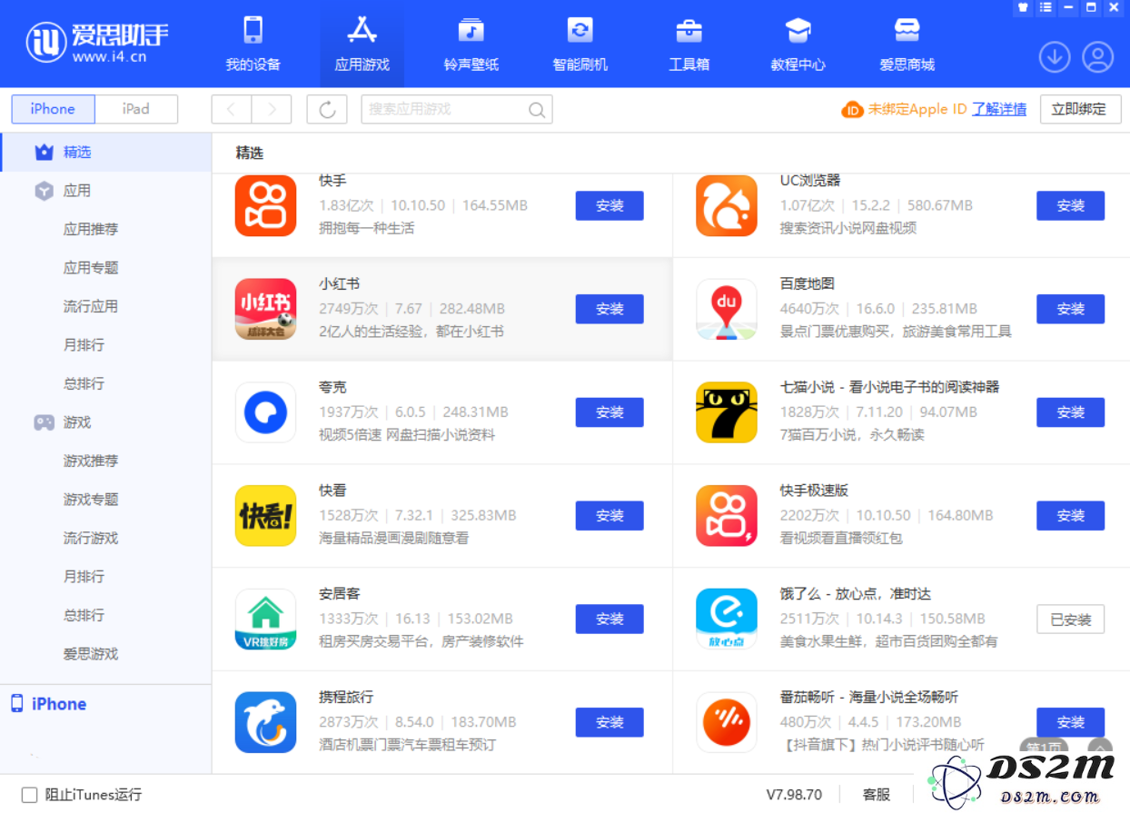Click the 饿了么 app icon
This screenshot has width=1130, height=813.
point(727,619)
